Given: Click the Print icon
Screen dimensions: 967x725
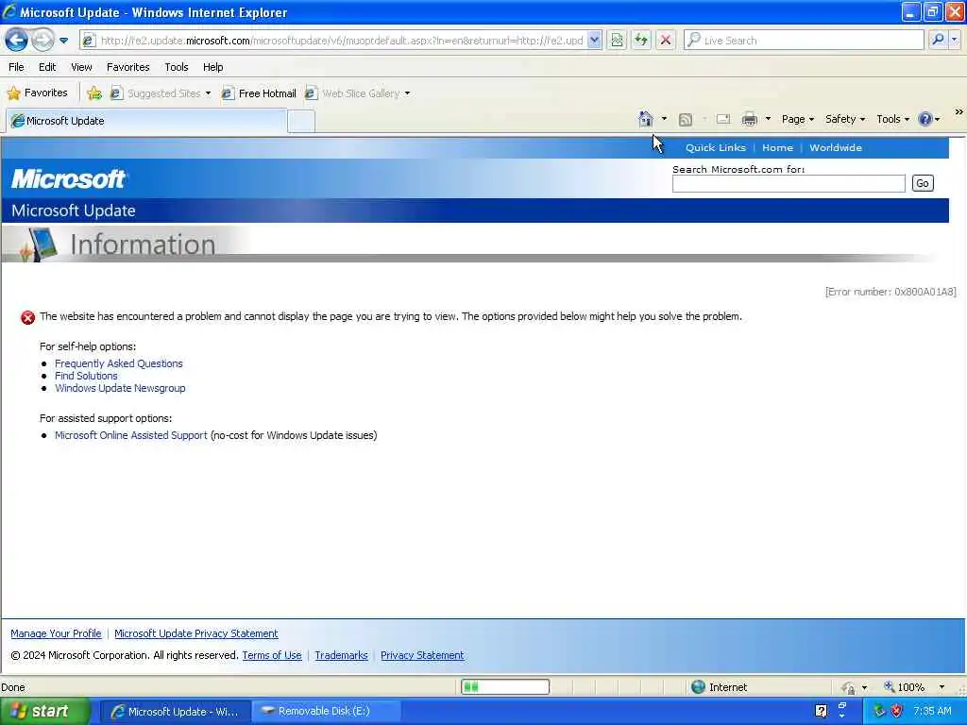Looking at the screenshot, I should [749, 120].
